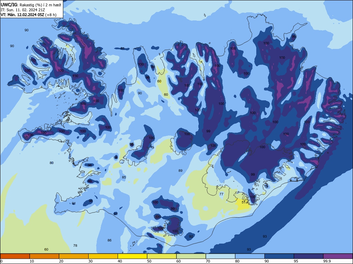Select the orange 10–20 legend color block

44,256
